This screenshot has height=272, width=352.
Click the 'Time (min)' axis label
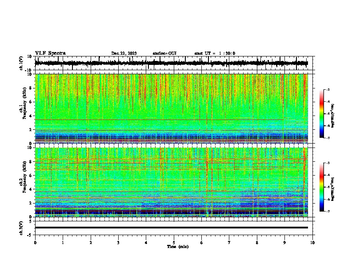pos(178,247)
